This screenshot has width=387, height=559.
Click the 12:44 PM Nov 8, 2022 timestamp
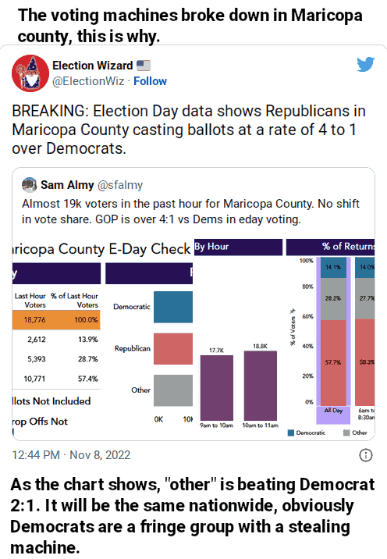[x=71, y=455]
